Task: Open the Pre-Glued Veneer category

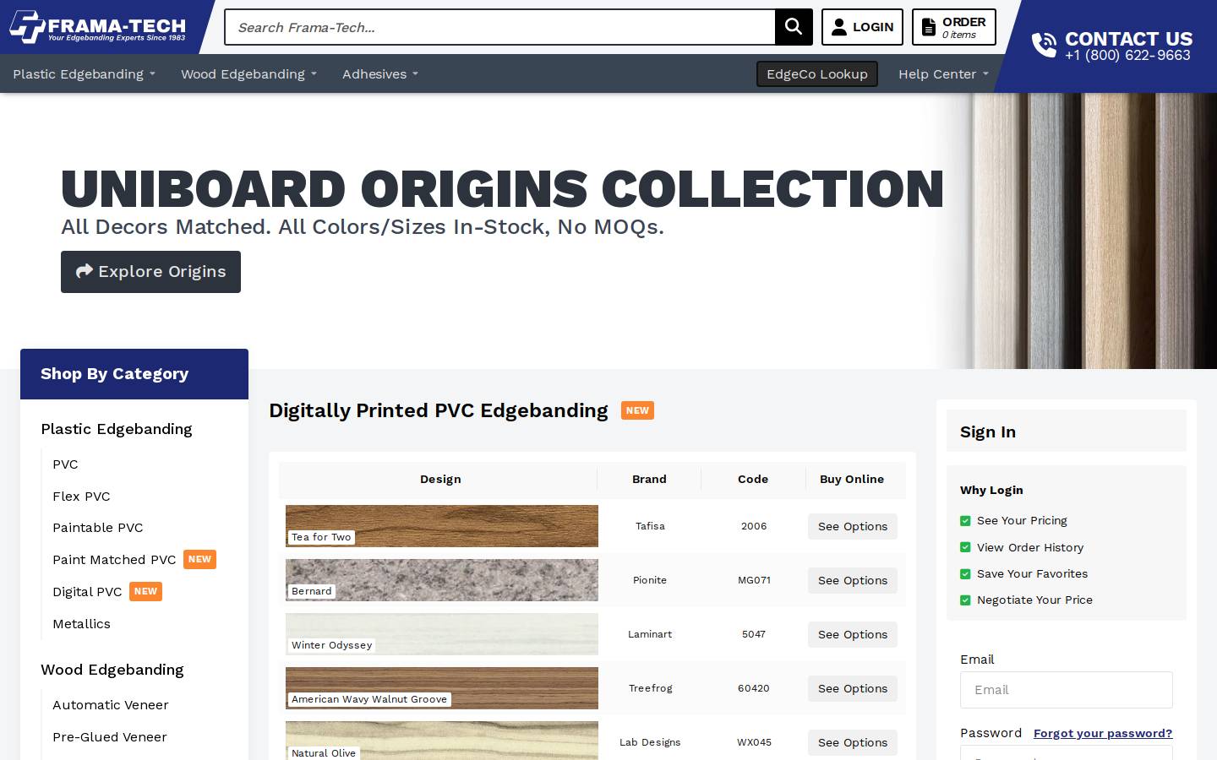Action: [x=110, y=737]
